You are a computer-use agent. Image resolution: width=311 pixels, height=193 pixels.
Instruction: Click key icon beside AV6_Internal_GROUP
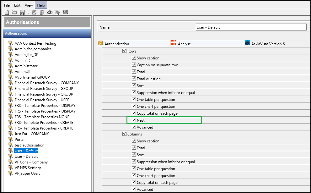click(10, 77)
